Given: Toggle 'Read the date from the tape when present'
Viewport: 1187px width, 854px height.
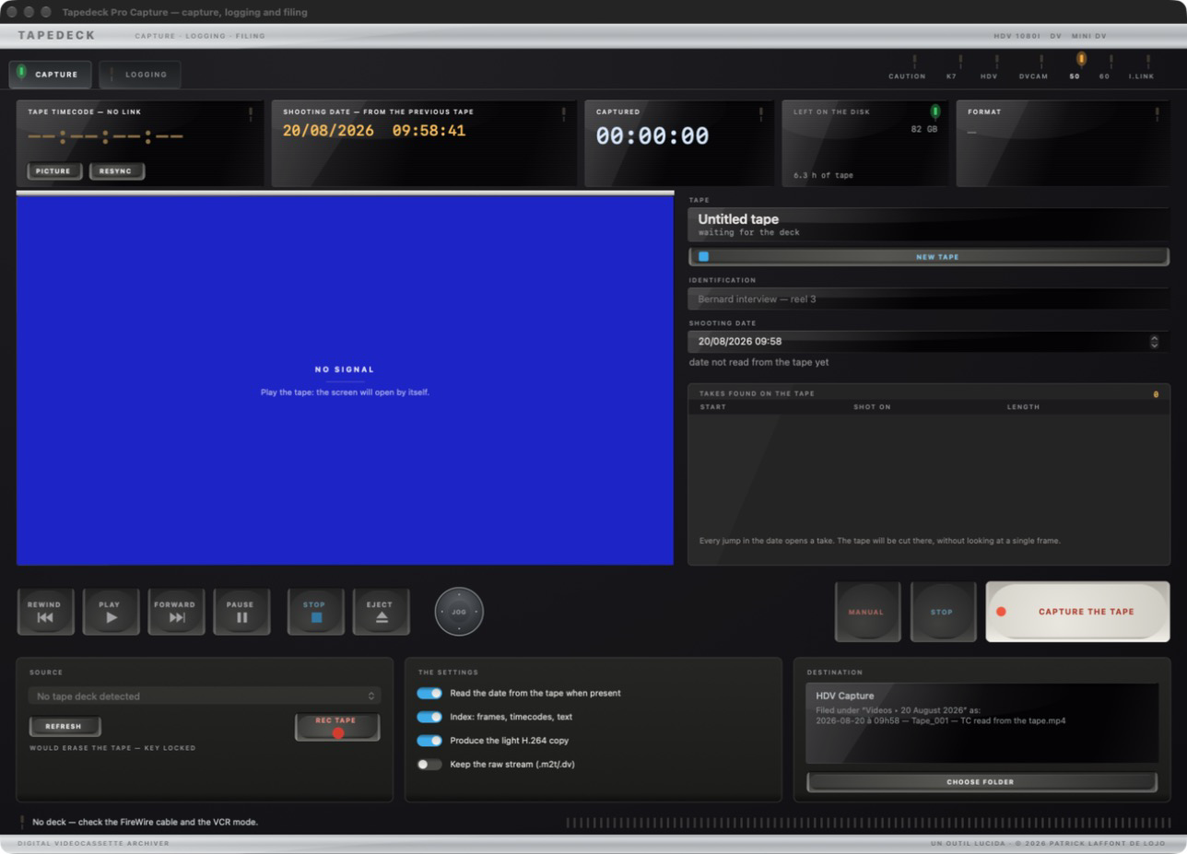Looking at the screenshot, I should pyautogui.click(x=429, y=693).
